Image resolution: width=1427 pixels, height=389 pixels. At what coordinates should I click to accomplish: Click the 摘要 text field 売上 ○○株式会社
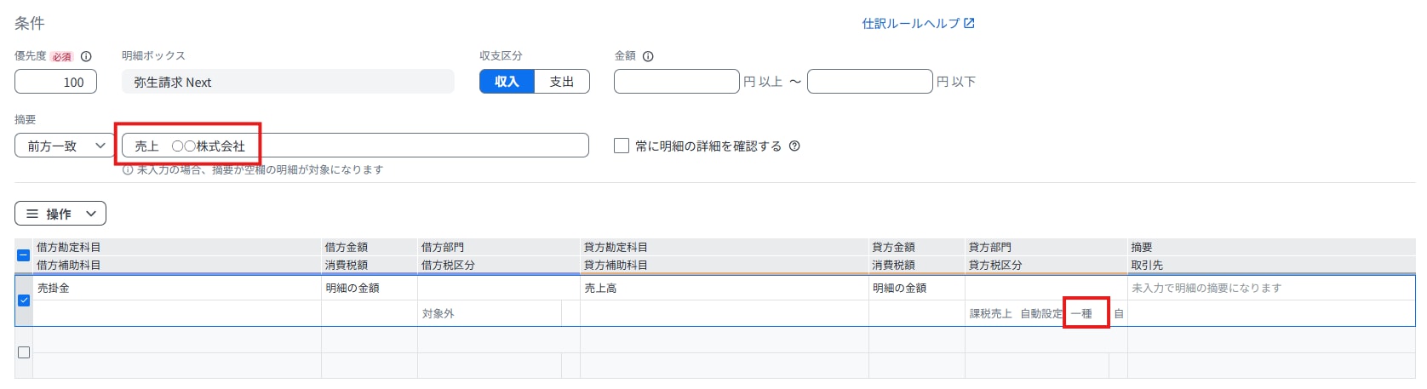355,146
